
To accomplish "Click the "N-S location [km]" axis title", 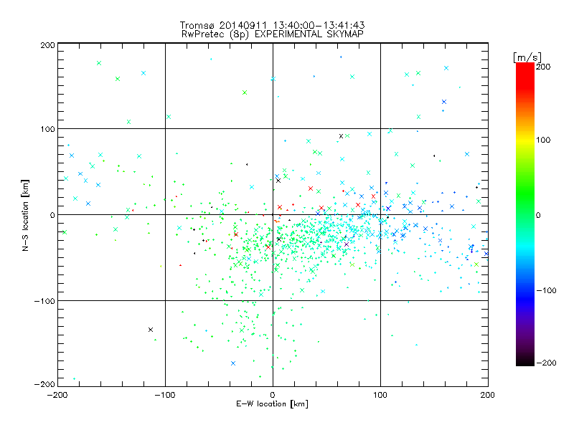I will click(x=25, y=215).
